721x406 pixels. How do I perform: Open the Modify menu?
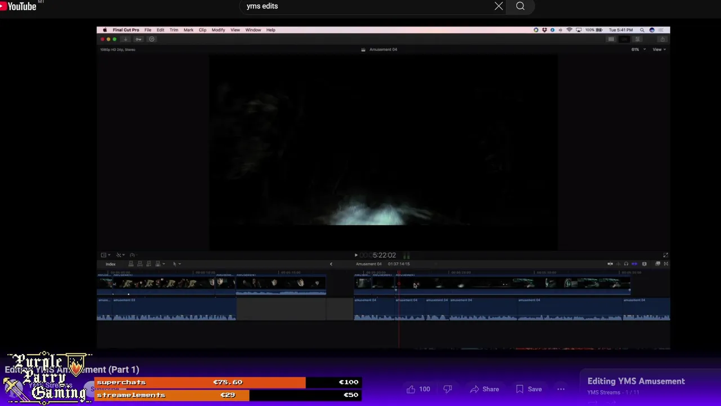pyautogui.click(x=218, y=30)
